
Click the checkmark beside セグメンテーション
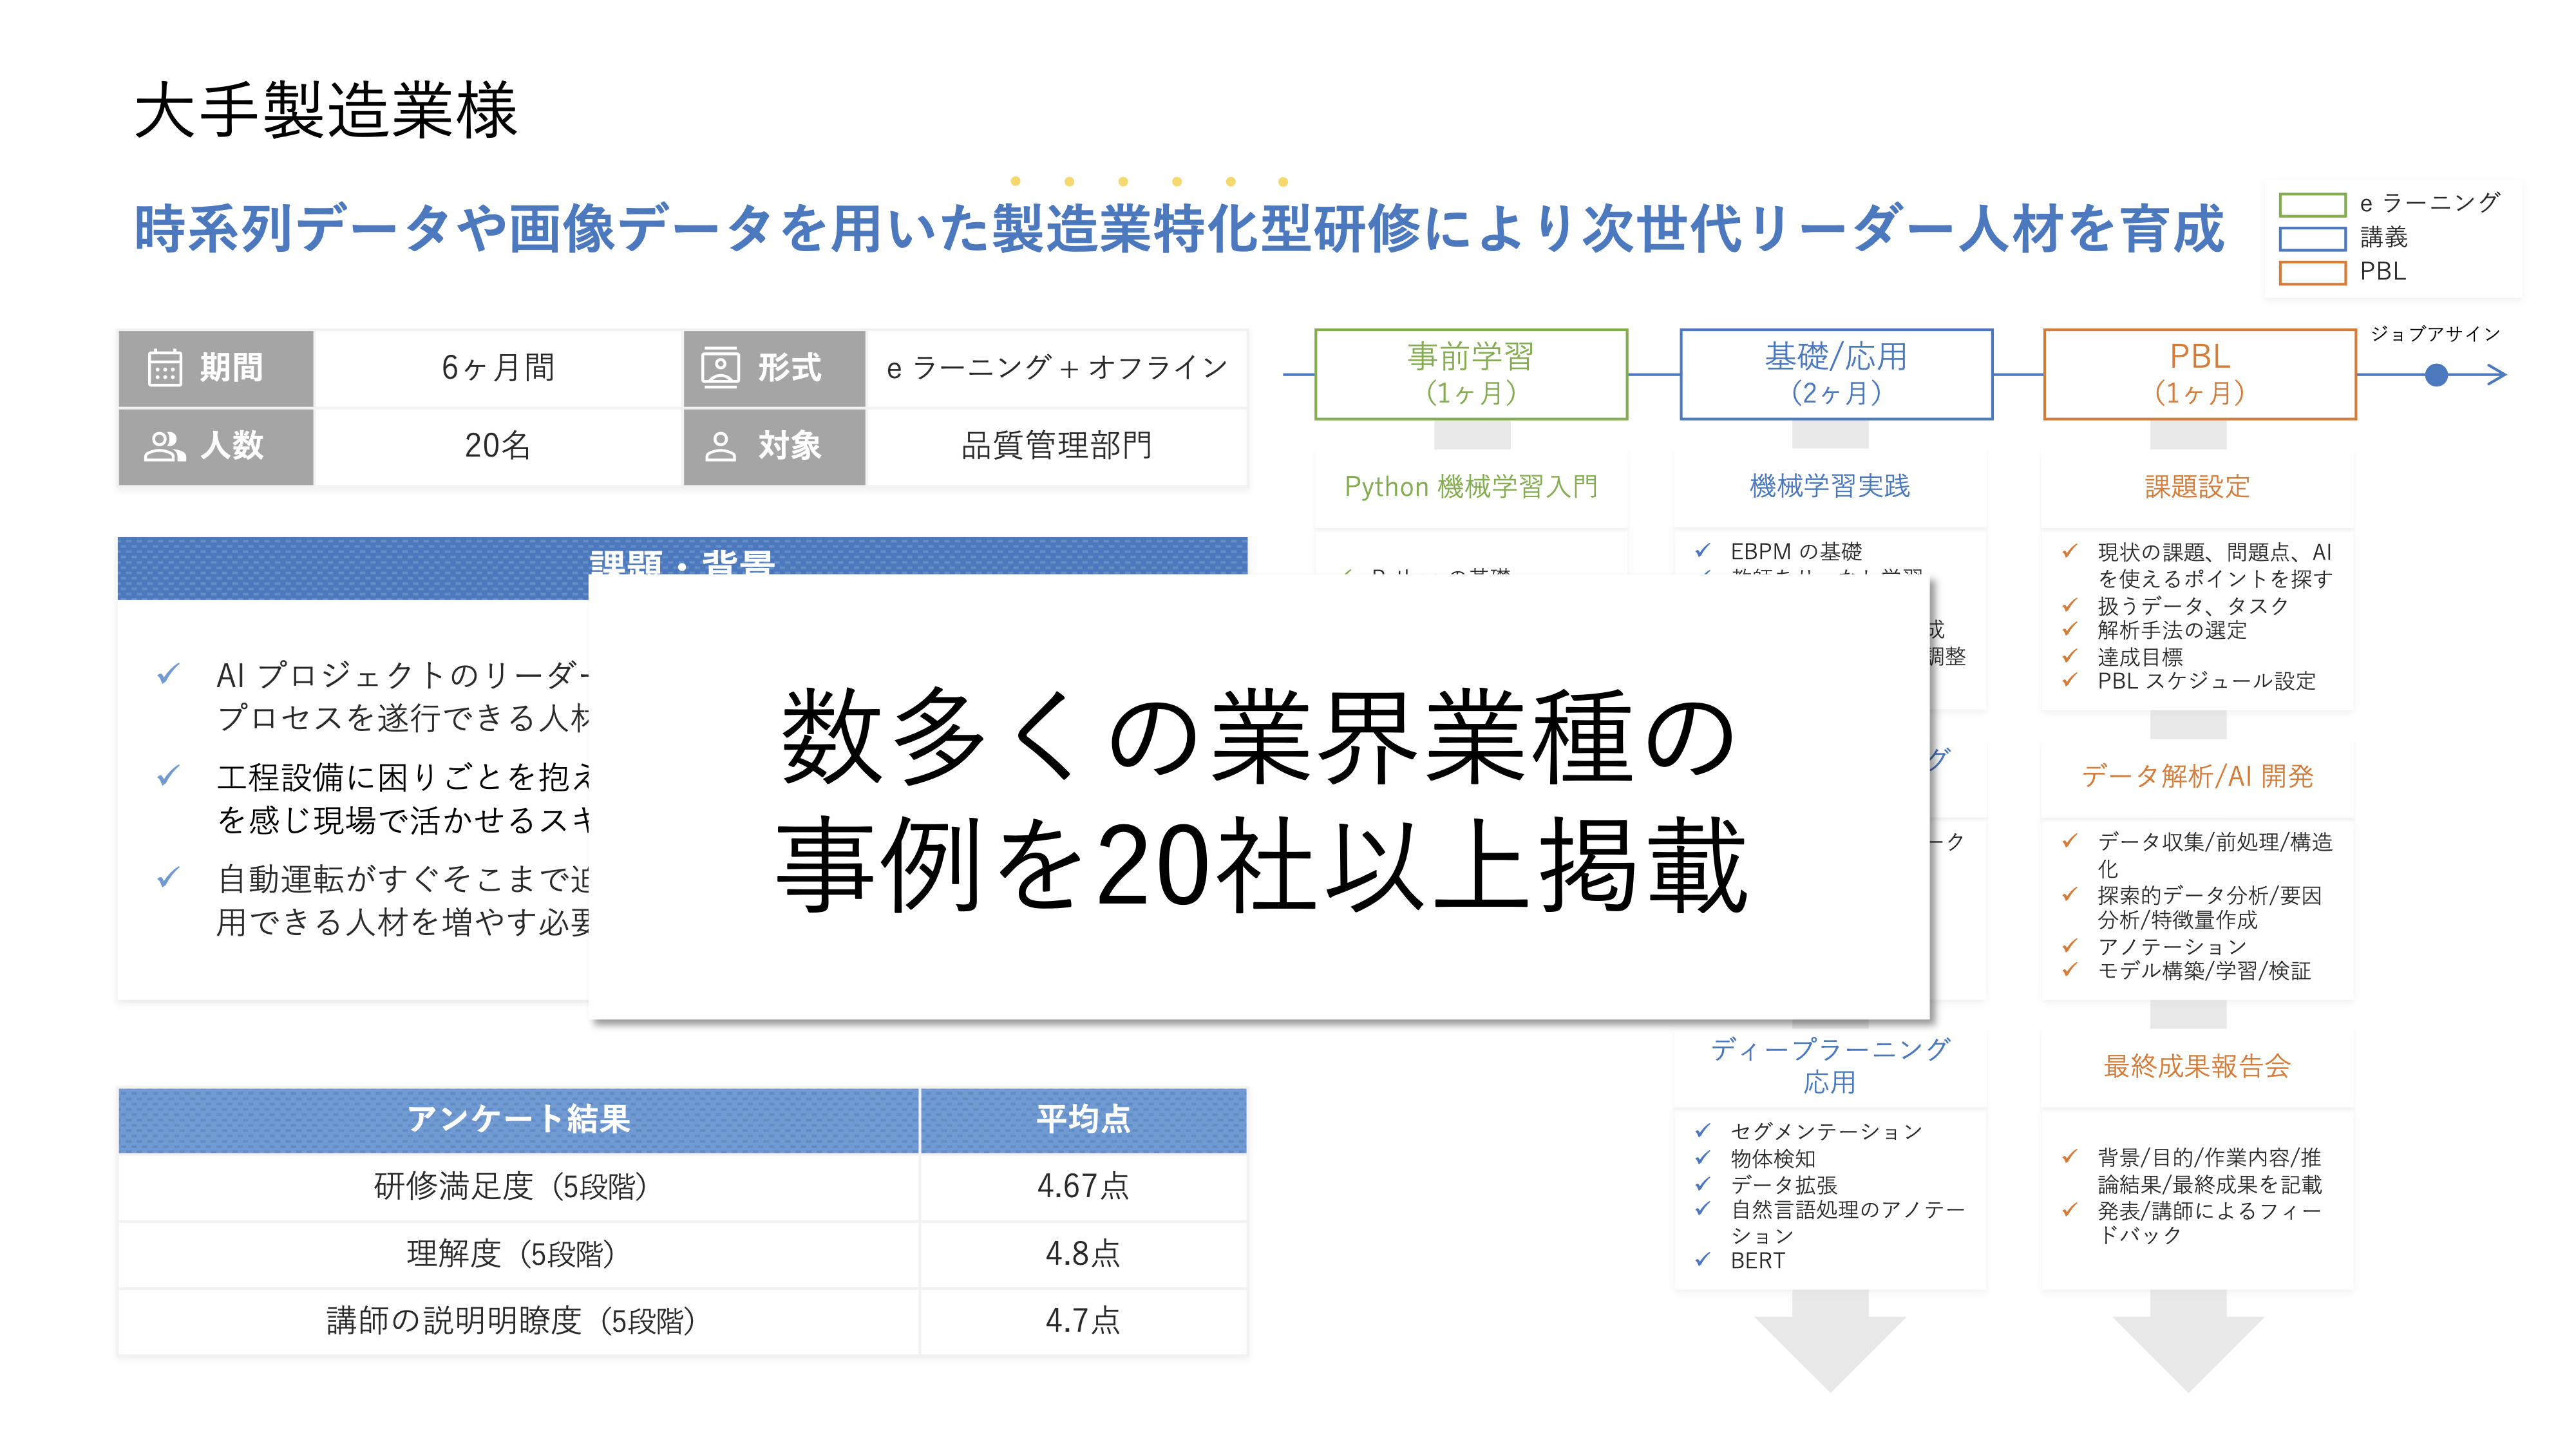(x=1703, y=1130)
